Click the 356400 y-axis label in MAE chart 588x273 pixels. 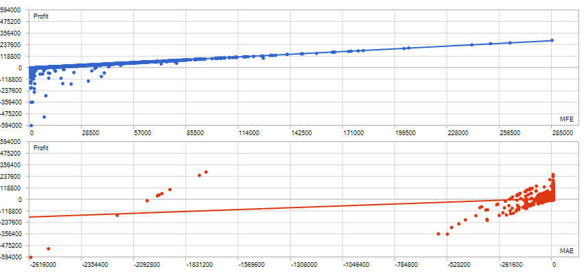[12, 164]
